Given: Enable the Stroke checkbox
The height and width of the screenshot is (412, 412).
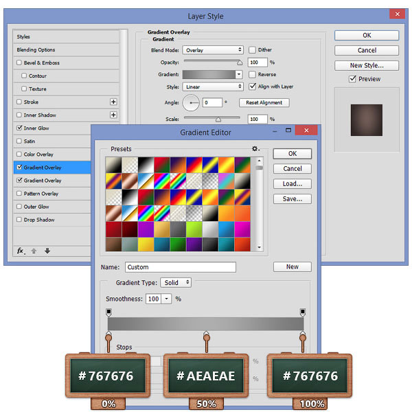Looking at the screenshot, I should pos(19,102).
